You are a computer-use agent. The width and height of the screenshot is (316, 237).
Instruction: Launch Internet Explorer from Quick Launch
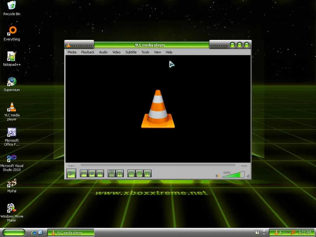coord(34,233)
